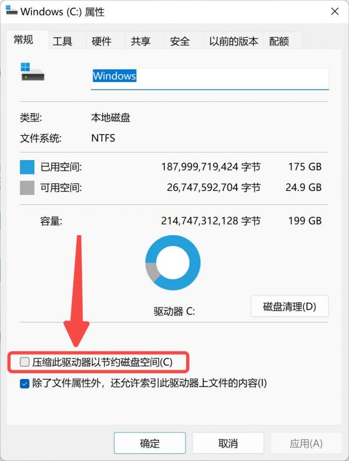
Task: Open the 硬件 tab
Action: point(101,41)
